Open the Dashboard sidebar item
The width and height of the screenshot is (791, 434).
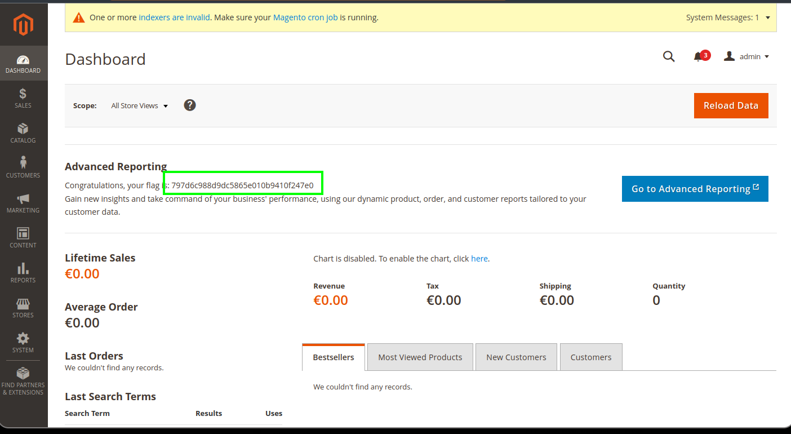point(23,64)
